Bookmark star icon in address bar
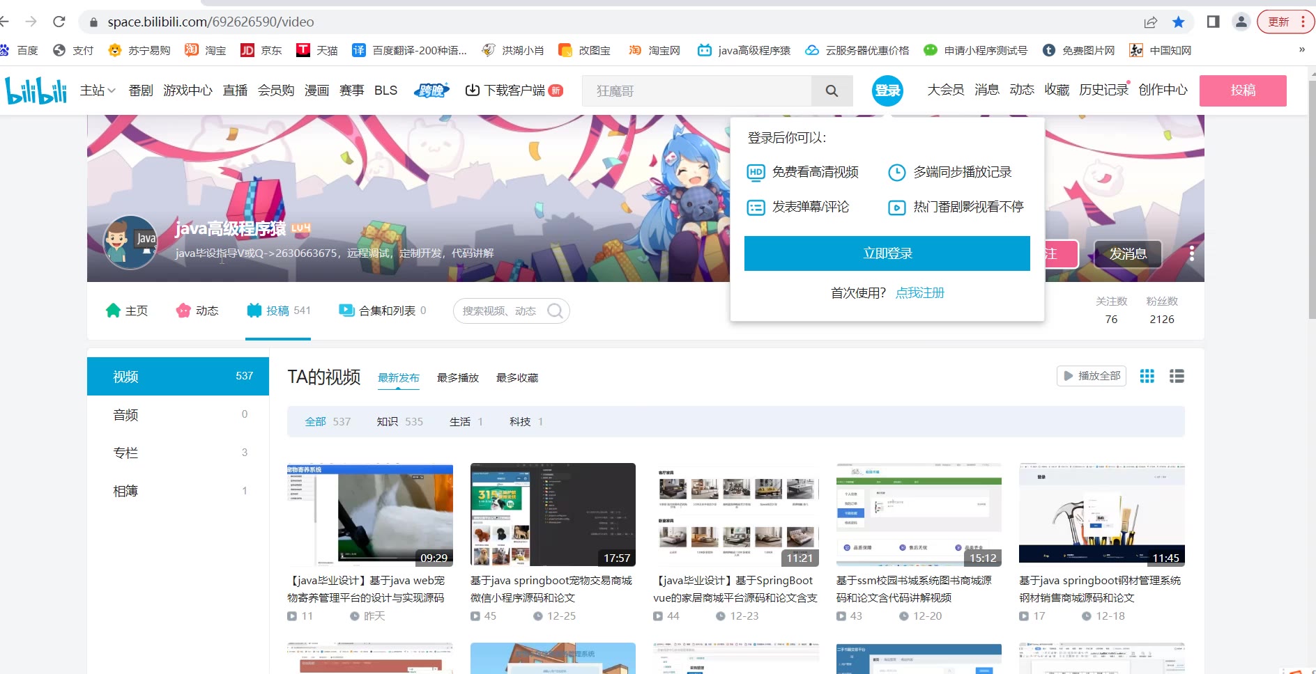 tap(1179, 22)
